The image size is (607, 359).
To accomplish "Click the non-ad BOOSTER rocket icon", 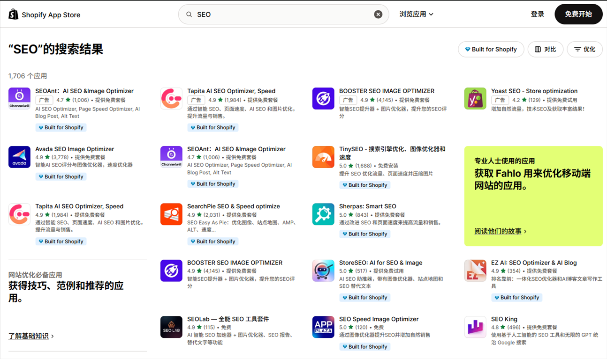I will 171,270.
